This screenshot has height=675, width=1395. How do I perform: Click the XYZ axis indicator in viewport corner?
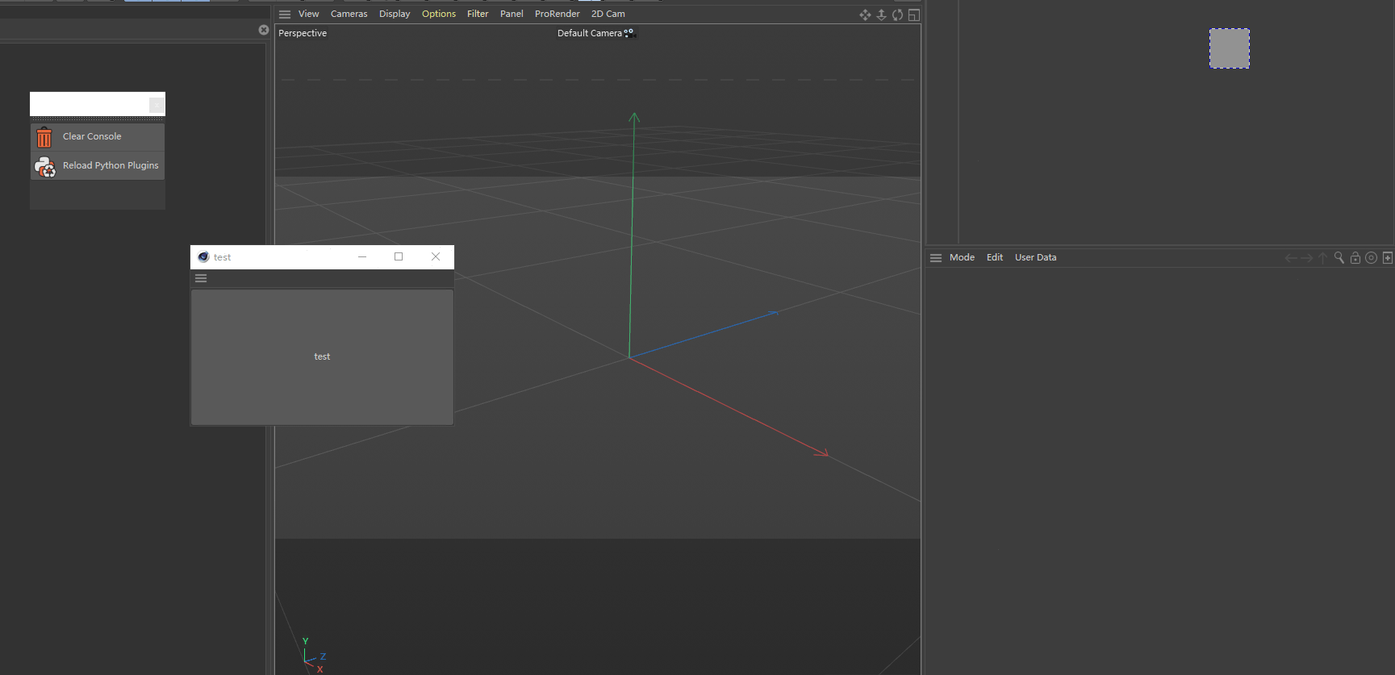tap(313, 655)
